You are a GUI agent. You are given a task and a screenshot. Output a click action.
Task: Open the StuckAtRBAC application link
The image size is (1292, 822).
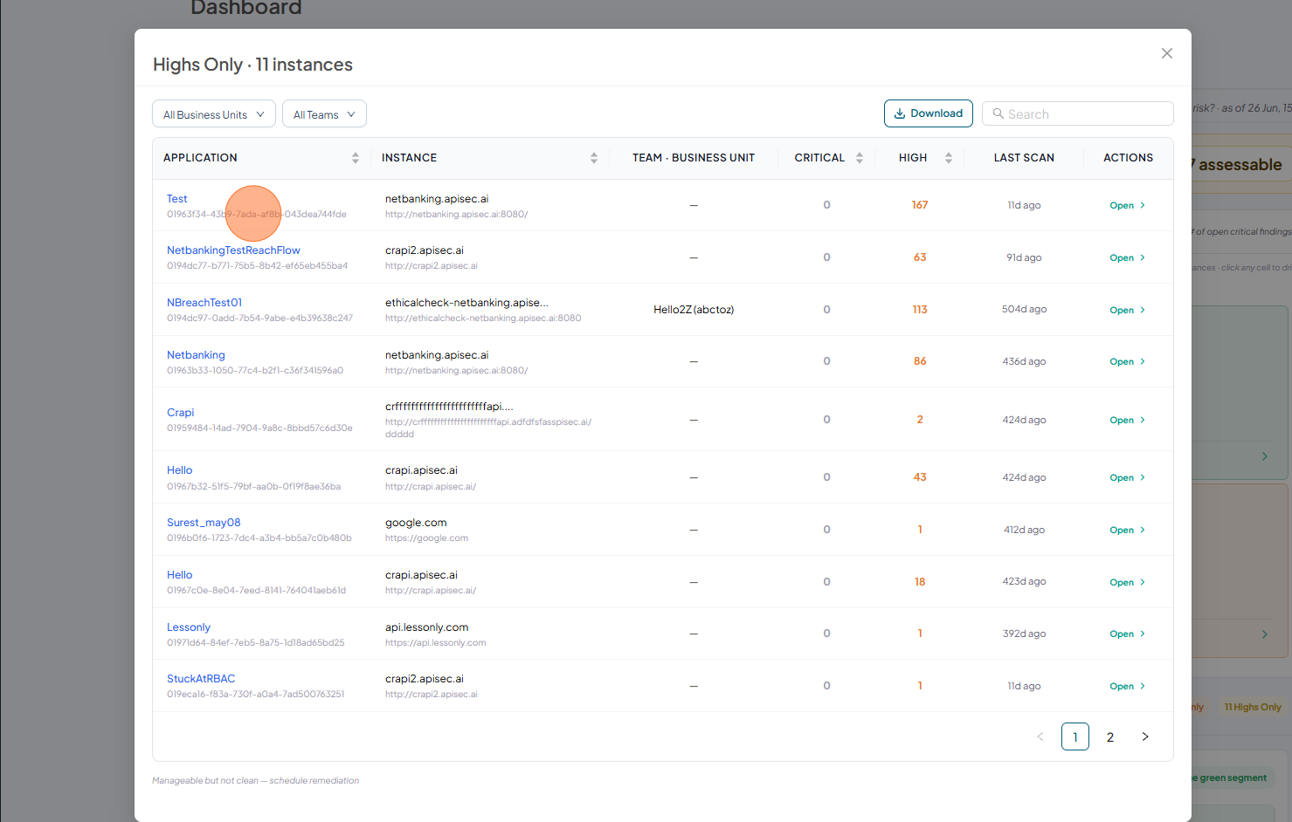click(x=201, y=679)
